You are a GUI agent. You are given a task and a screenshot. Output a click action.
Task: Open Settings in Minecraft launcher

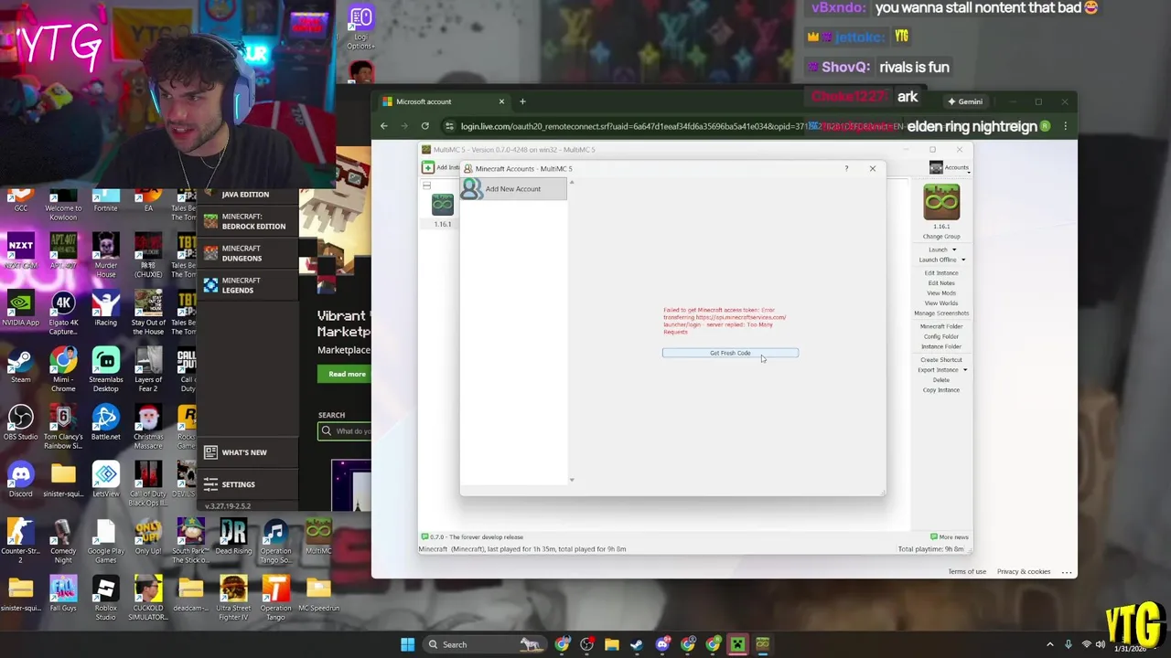(245, 484)
